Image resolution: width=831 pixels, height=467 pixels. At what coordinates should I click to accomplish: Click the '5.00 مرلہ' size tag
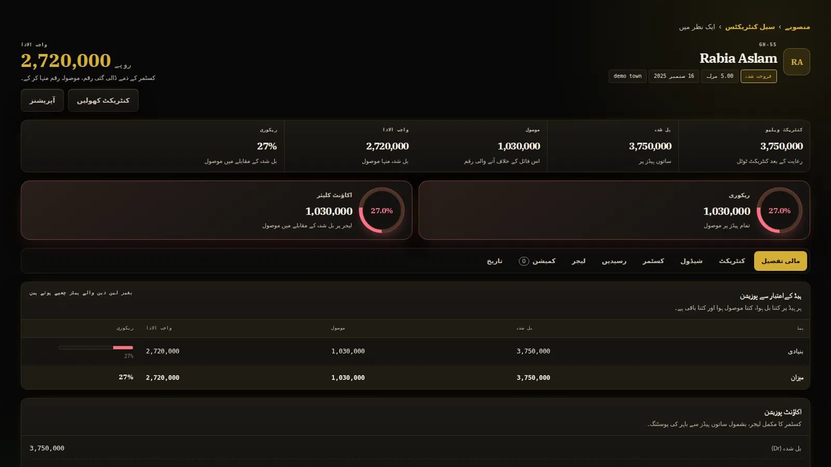point(720,76)
